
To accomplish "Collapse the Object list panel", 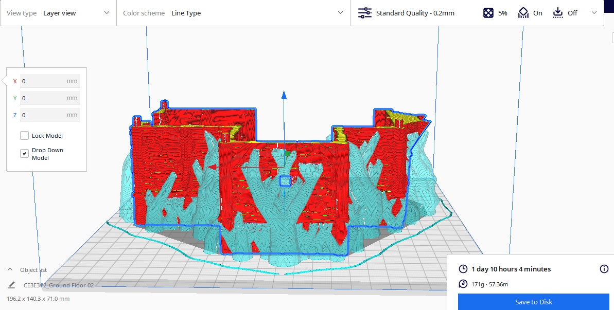I will (11, 270).
